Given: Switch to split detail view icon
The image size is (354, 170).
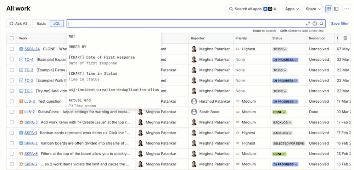Looking at the screenshot, I should click(336, 9).
